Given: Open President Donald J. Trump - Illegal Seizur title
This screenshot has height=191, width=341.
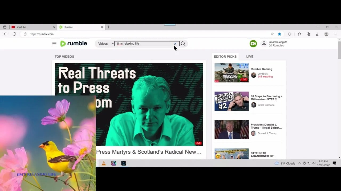Looking at the screenshot, I should (266, 126).
